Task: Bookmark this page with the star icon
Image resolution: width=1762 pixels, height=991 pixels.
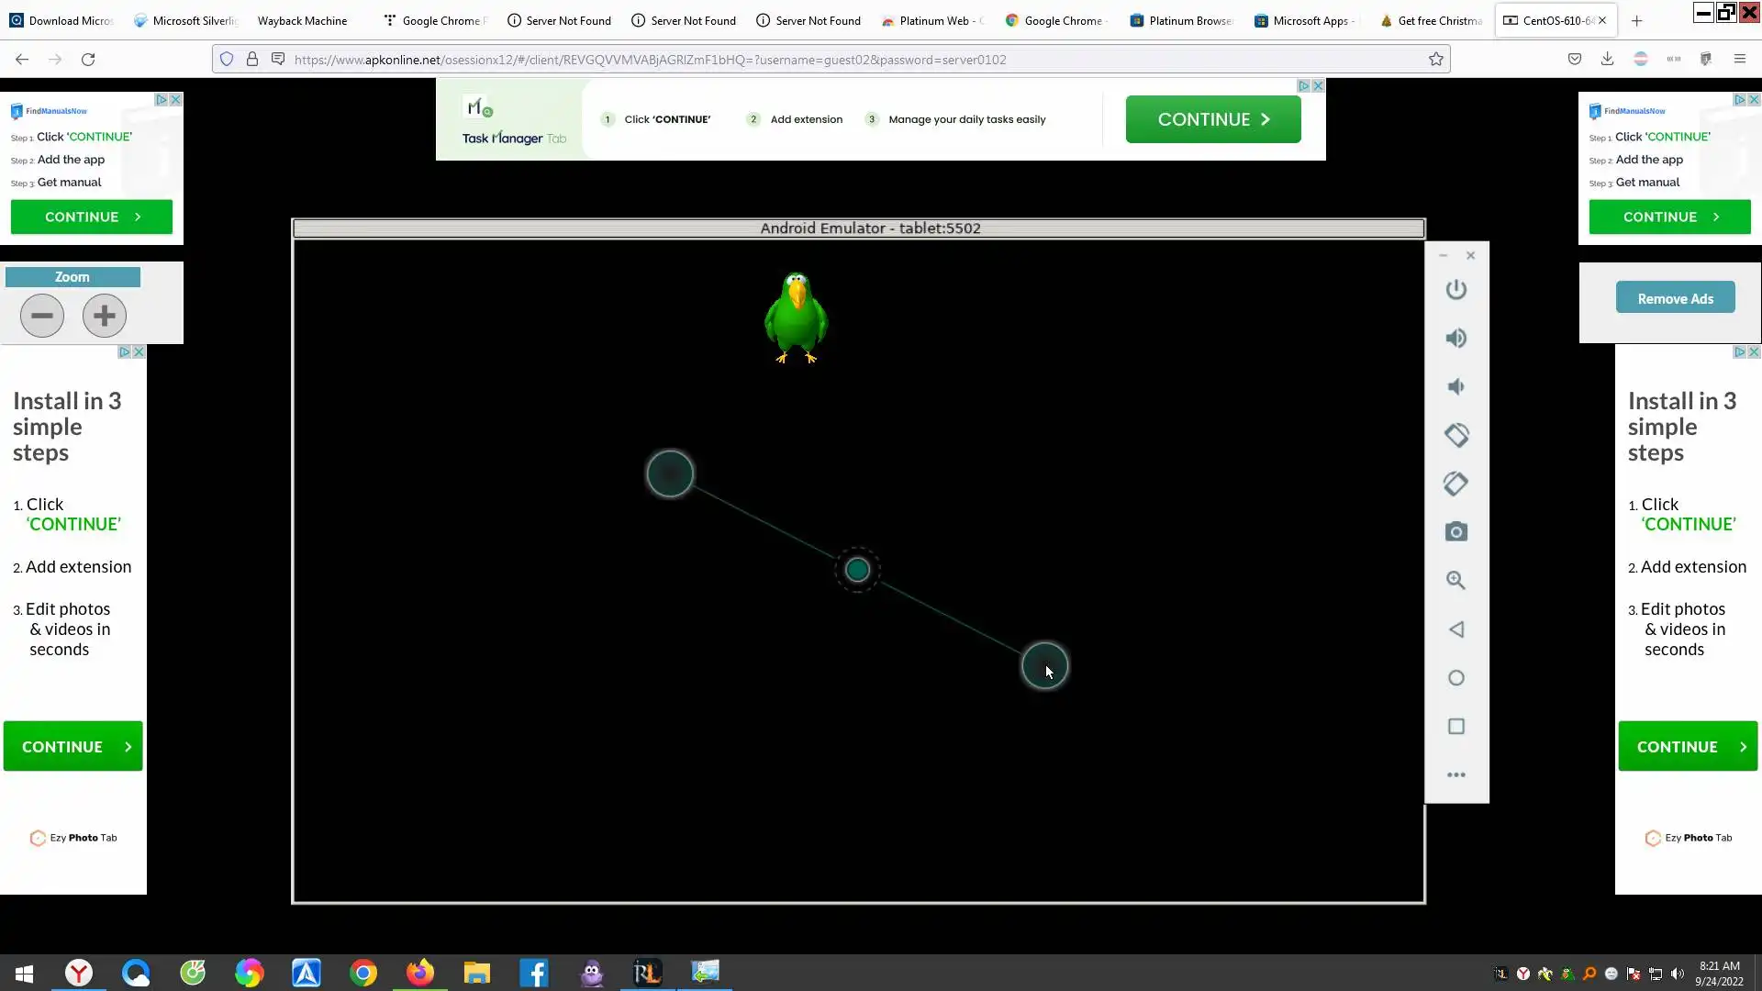Action: click(1435, 60)
